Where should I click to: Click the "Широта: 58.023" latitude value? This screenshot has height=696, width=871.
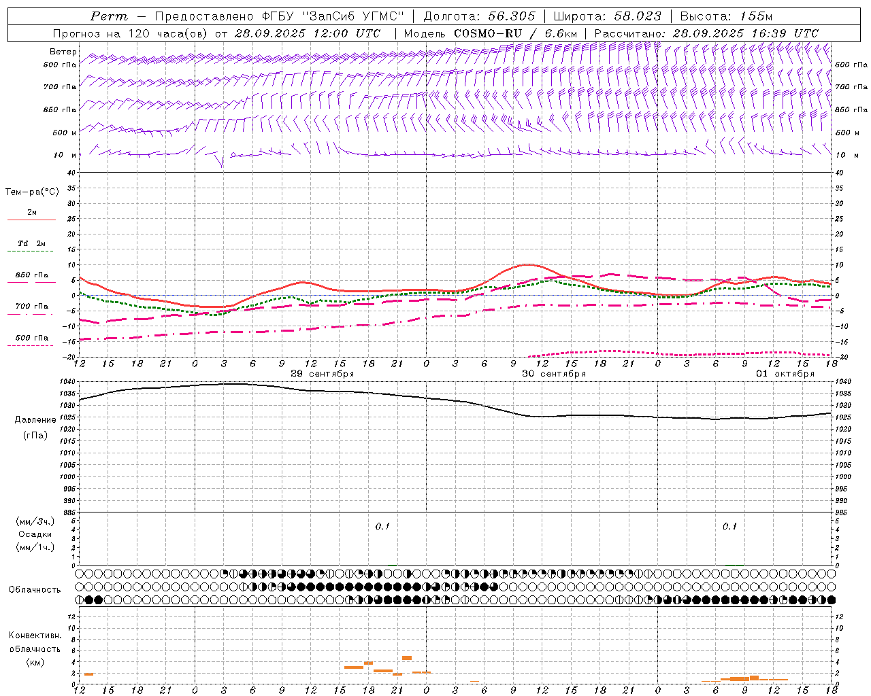[607, 16]
